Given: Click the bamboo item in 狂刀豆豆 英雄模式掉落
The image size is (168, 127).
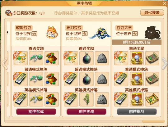Looking at the screenshot, I should 86,99.
